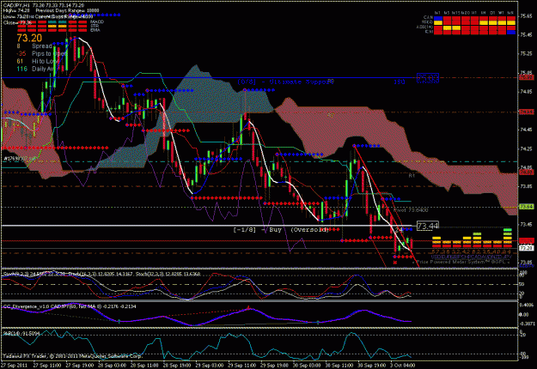Click the 5.7 value in currency strength meter
The height and width of the screenshot is (369, 537).
(x=436, y=252)
